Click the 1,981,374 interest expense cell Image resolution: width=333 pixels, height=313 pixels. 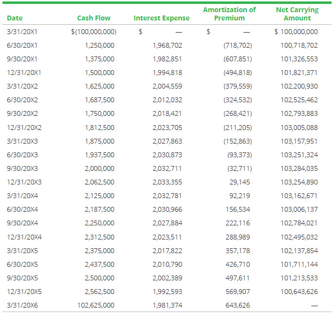tap(167, 305)
